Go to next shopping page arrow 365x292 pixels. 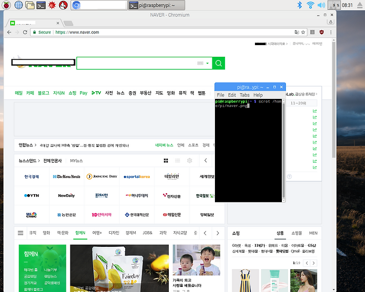pos(314,263)
